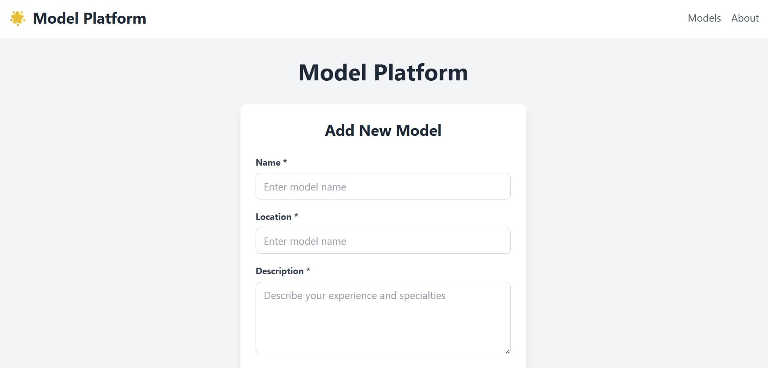The height and width of the screenshot is (368, 768).
Task: Click the asterisk beside the Name label
Action: [x=285, y=162]
